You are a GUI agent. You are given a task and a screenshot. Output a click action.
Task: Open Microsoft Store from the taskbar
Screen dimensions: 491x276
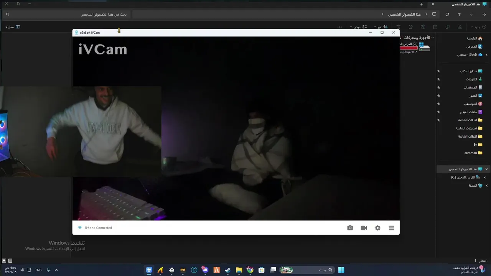click(261, 270)
